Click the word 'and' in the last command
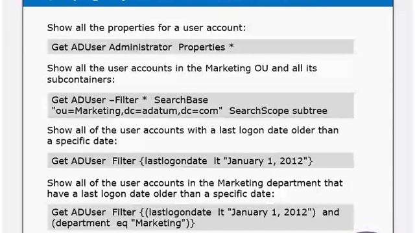 point(331,212)
